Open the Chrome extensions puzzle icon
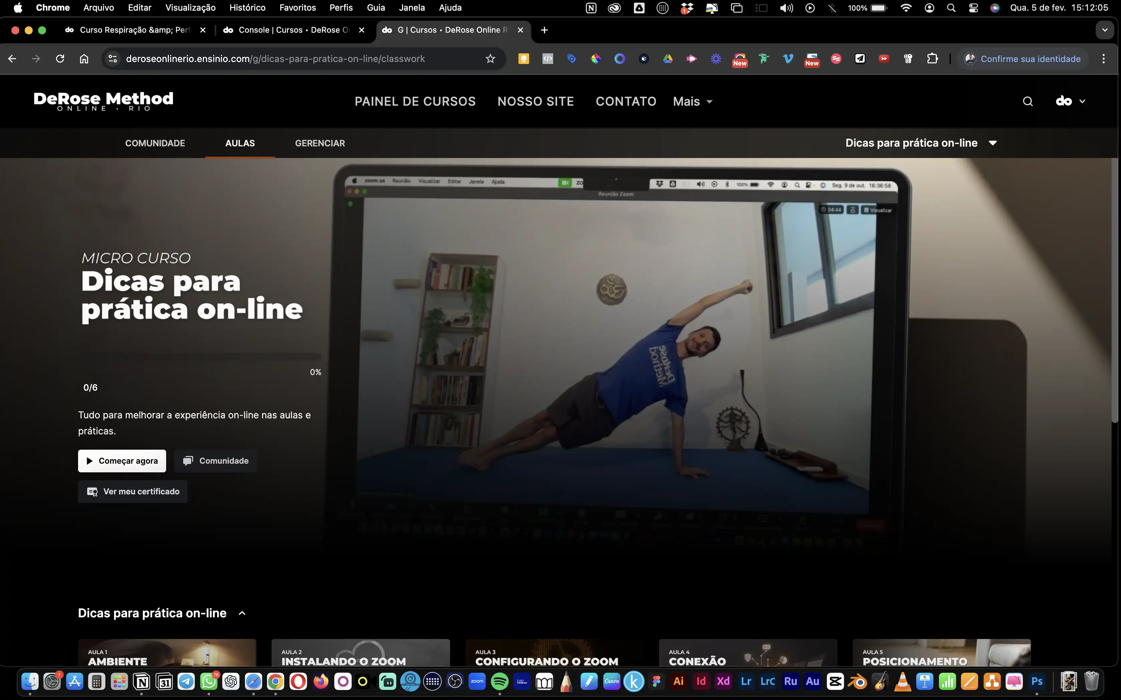 pos(932,59)
